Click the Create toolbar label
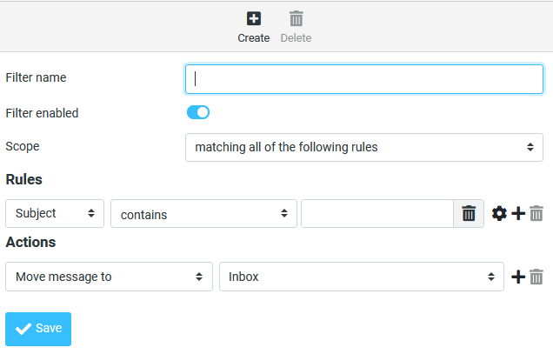This screenshot has width=553, height=354. (x=254, y=38)
